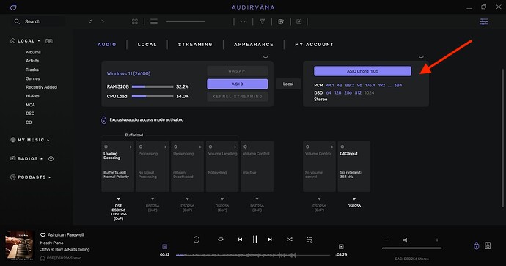The height and width of the screenshot is (266, 506).
Task: Open the filter funnel icon in toolbar
Action: point(263,21)
